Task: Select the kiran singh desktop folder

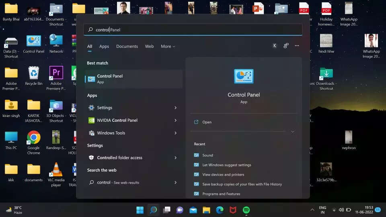Action: click(x=11, y=108)
